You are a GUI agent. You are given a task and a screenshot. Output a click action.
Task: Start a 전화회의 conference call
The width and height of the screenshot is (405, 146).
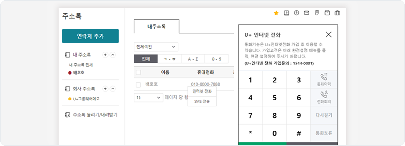(324, 97)
